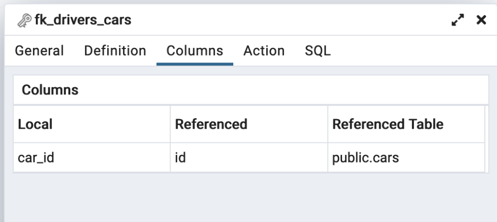Viewport: 497px width, 222px height.
Task: Click the narrow empty cell right of public.cars
Action: 487,157
